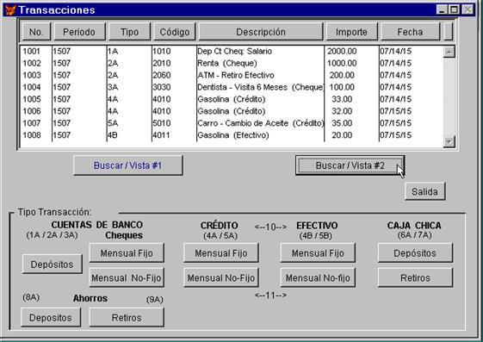Open Mensual No-fijo under Efectivo
Viewport: 483px width, 342px height.
click(318, 278)
